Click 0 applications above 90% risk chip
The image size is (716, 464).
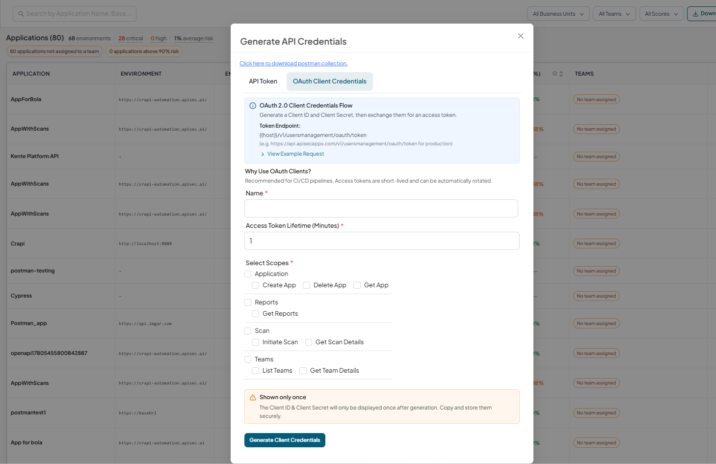pos(144,52)
